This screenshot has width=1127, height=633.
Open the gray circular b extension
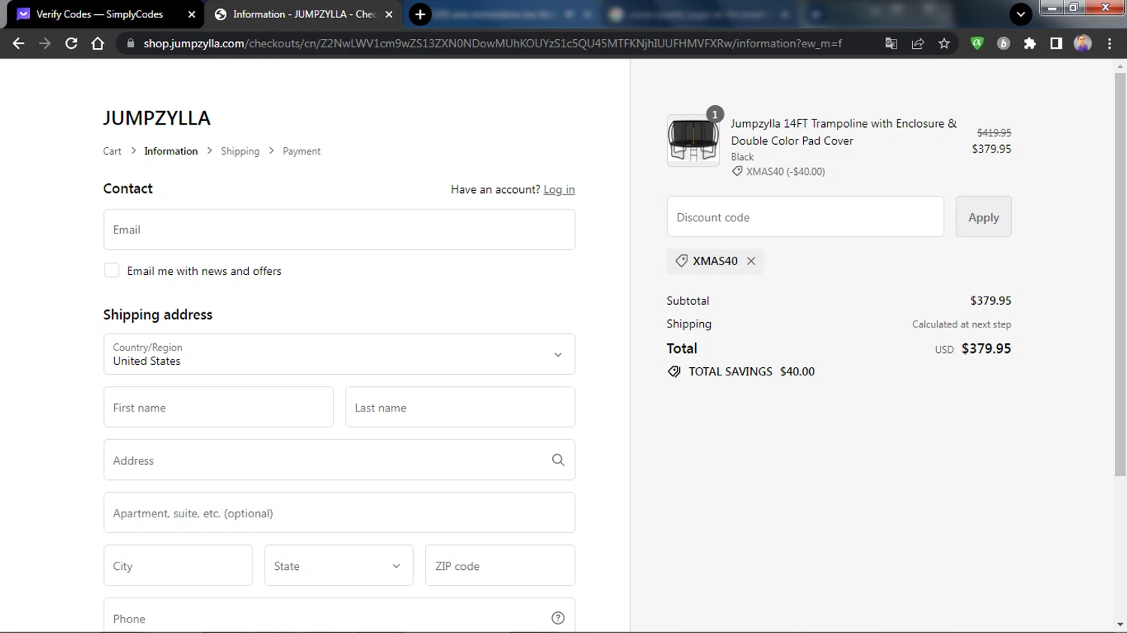click(x=1003, y=44)
